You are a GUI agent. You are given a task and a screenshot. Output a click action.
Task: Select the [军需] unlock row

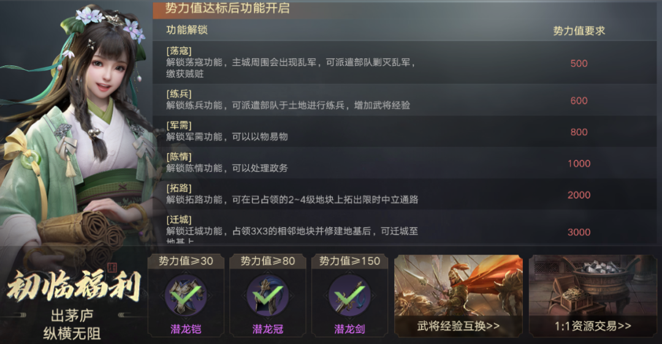(x=405, y=132)
